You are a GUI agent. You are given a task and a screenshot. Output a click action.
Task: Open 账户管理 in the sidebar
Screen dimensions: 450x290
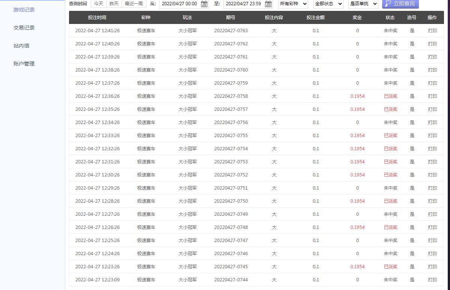coord(24,64)
